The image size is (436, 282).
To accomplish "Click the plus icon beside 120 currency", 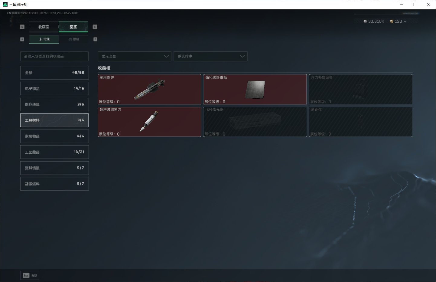I will [x=405, y=21].
